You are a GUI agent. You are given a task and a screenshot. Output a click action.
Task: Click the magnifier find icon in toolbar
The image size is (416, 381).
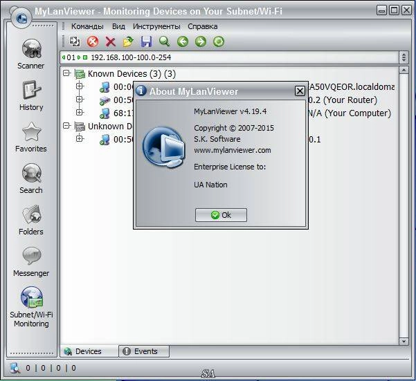(164, 41)
